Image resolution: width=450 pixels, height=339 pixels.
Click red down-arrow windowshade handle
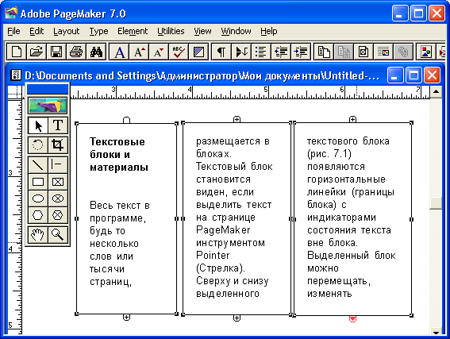point(352,318)
